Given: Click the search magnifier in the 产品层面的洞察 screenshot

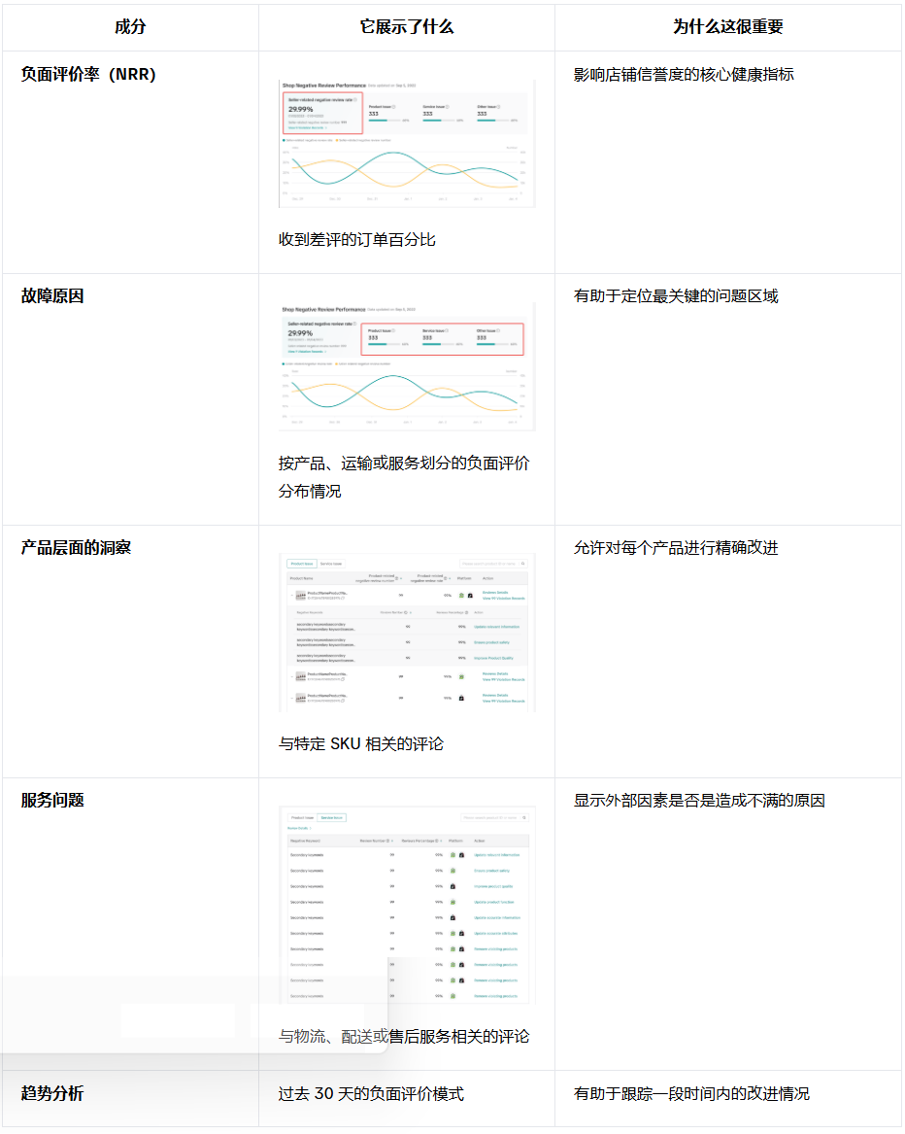Looking at the screenshot, I should click(523, 564).
